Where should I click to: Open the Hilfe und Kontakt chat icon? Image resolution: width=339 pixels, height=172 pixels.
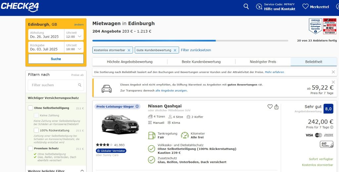[259, 7]
